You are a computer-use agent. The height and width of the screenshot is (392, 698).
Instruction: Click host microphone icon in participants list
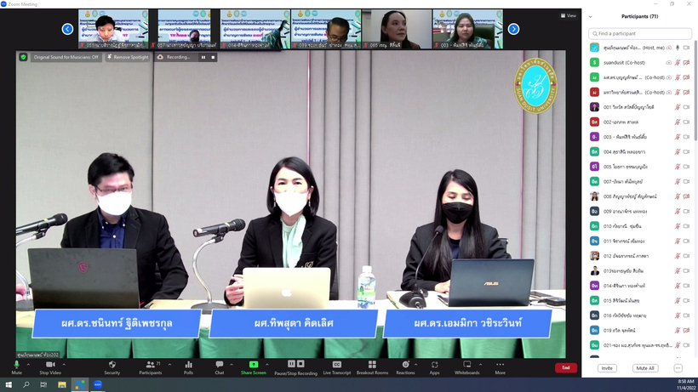678,48
